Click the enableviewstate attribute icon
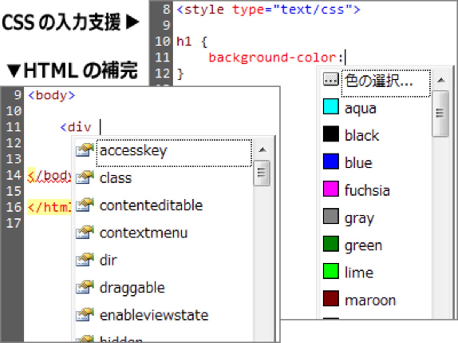 click(x=85, y=315)
